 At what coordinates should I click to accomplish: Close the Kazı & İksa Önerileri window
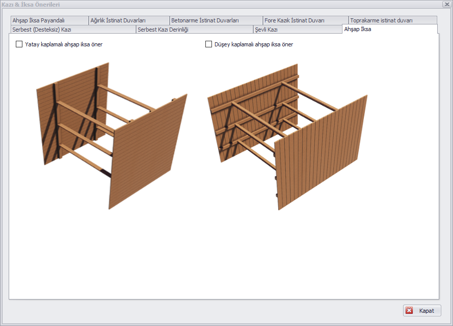(447, 5)
